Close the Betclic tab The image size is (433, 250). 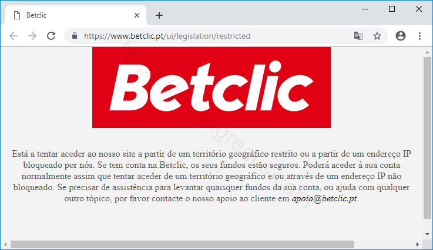point(137,15)
